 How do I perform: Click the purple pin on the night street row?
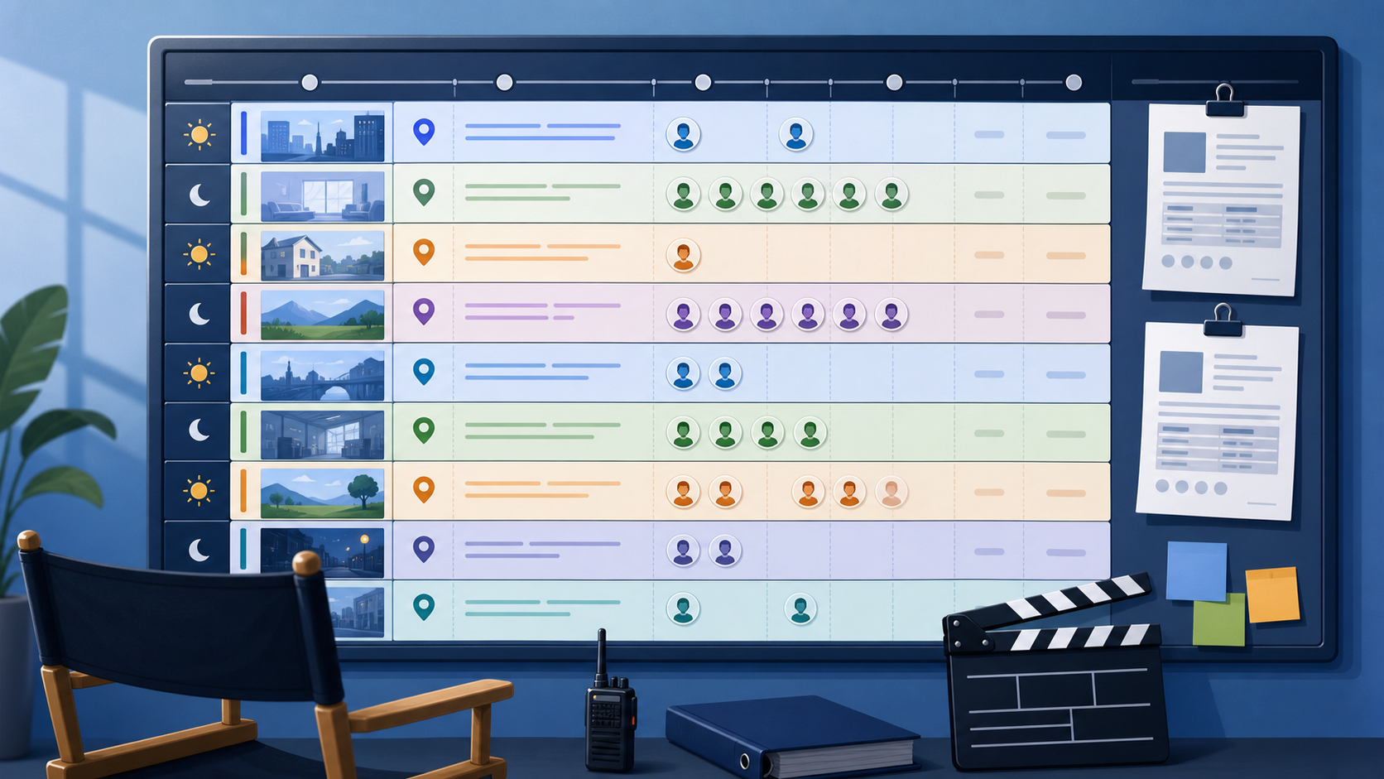click(424, 549)
